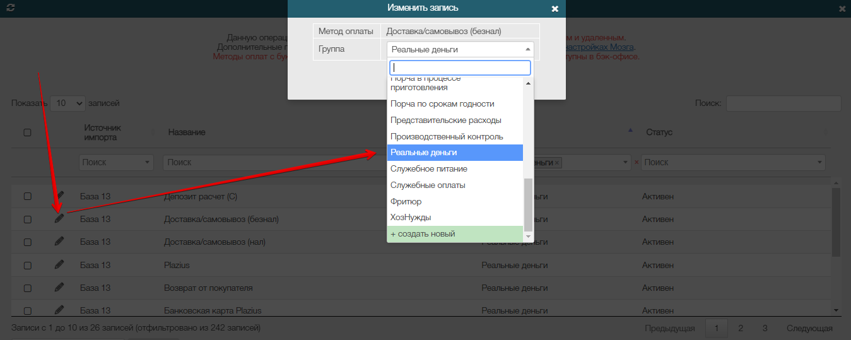Click the Следующая pagination button

(809, 328)
